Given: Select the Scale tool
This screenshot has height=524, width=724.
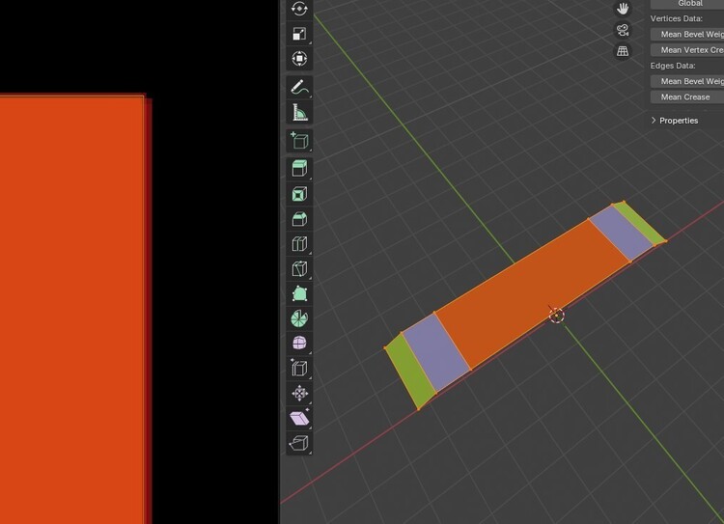Looking at the screenshot, I should [x=299, y=34].
